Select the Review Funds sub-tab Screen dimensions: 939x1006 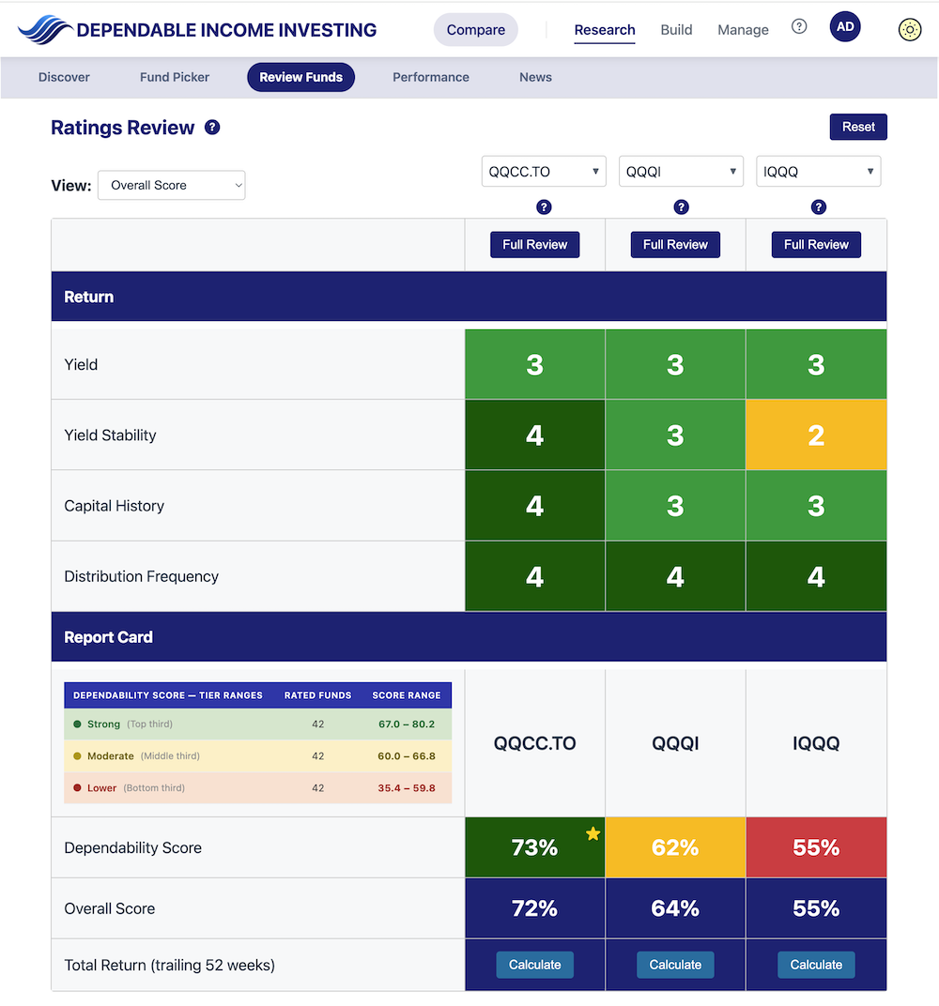click(x=301, y=77)
